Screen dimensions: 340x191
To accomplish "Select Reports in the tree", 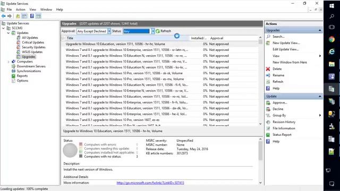I will tap(22, 76).
